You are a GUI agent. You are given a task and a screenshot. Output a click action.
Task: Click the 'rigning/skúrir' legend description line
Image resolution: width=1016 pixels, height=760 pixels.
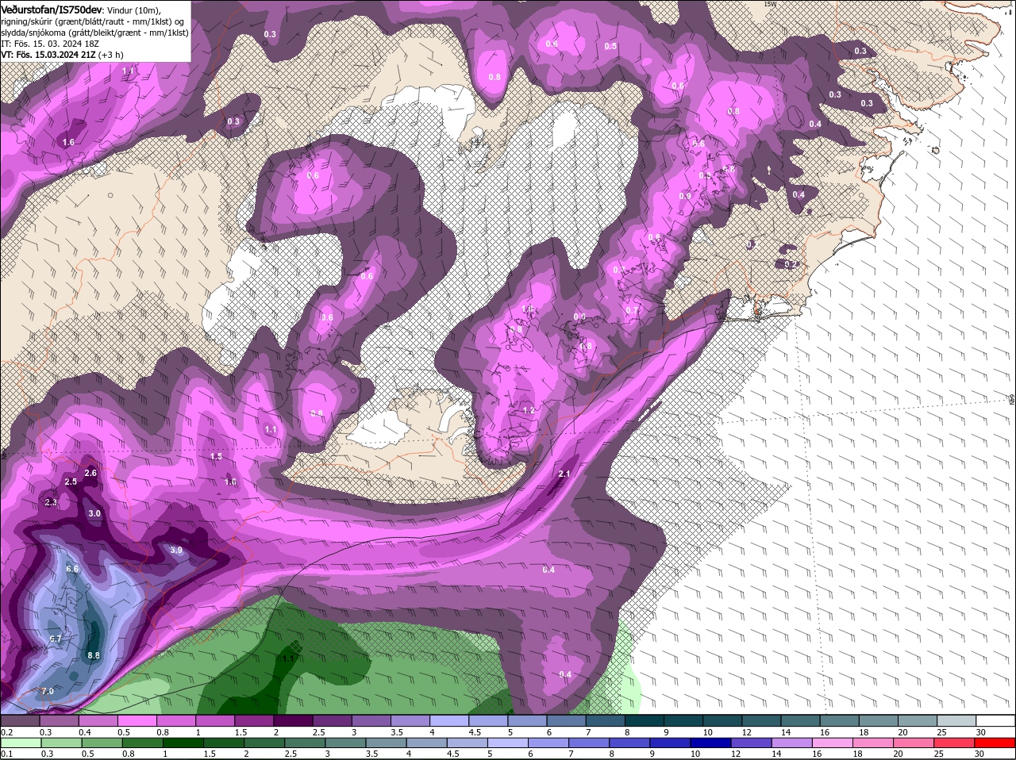point(94,21)
